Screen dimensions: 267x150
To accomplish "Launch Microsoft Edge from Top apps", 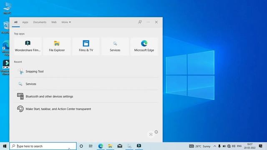I will point(144,46).
